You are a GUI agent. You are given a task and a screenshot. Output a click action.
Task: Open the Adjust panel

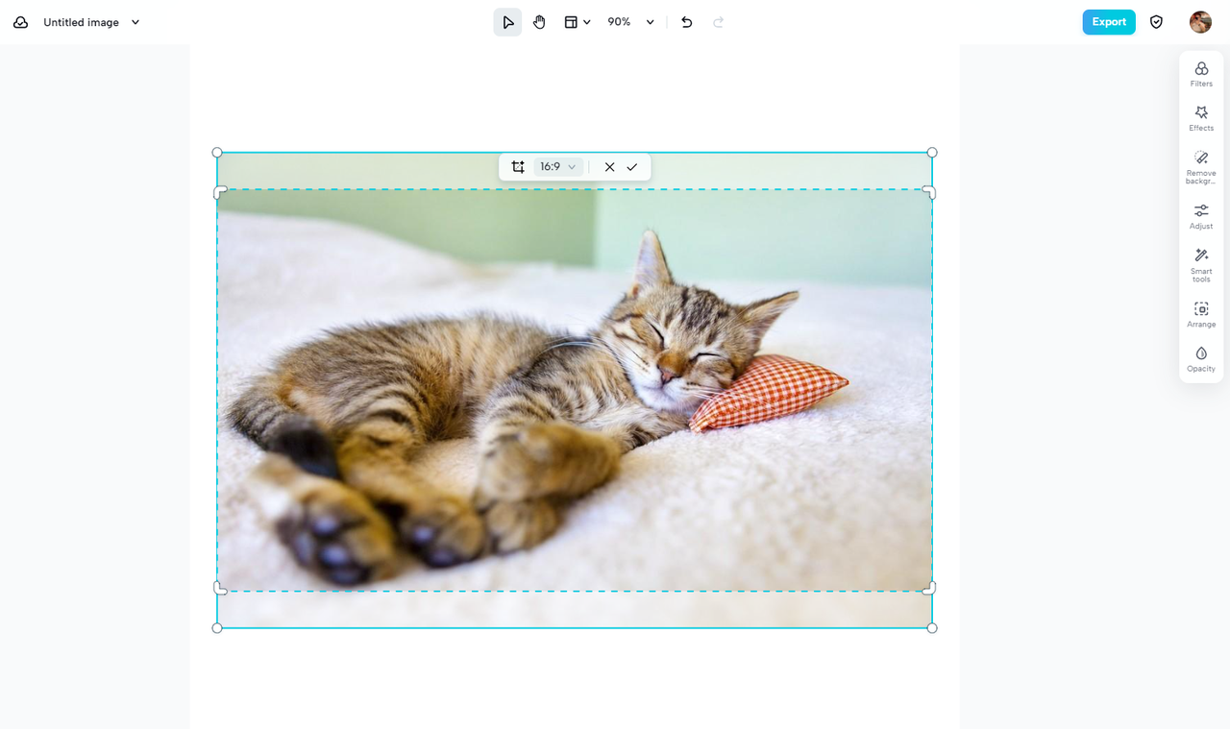click(1200, 215)
